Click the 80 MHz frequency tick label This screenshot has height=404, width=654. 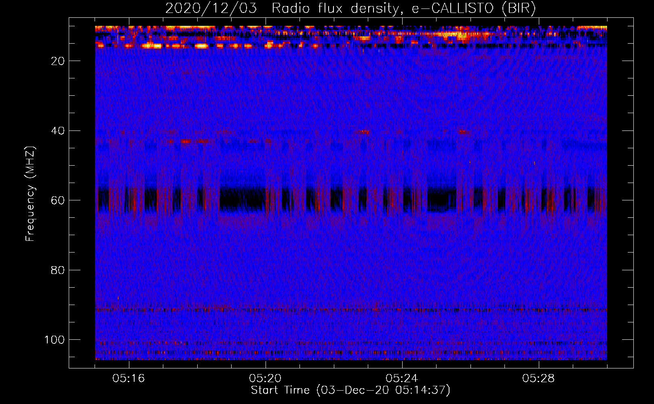tap(58, 270)
